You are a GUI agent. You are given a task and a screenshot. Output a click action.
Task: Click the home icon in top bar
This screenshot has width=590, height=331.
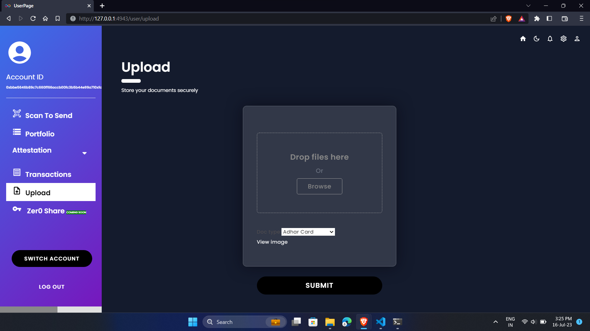click(x=523, y=39)
